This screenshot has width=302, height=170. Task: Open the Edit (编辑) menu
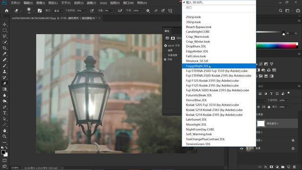coord(28,3)
